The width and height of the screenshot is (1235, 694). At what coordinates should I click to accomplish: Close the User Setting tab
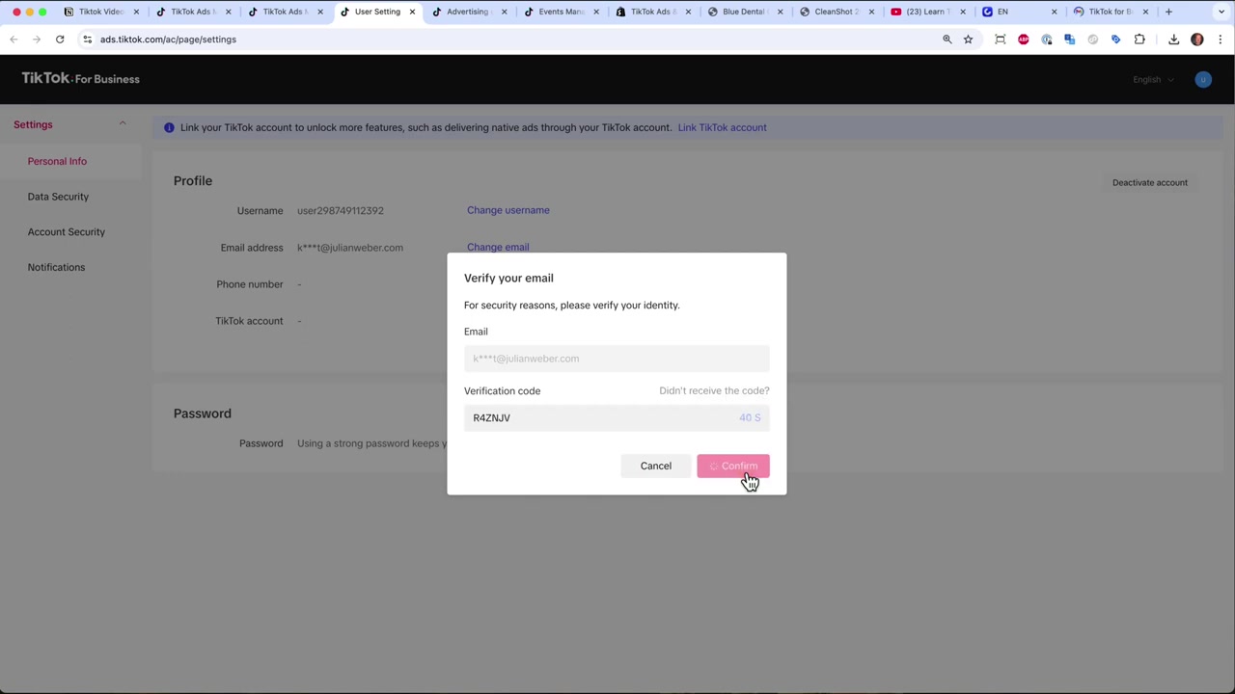tap(412, 12)
